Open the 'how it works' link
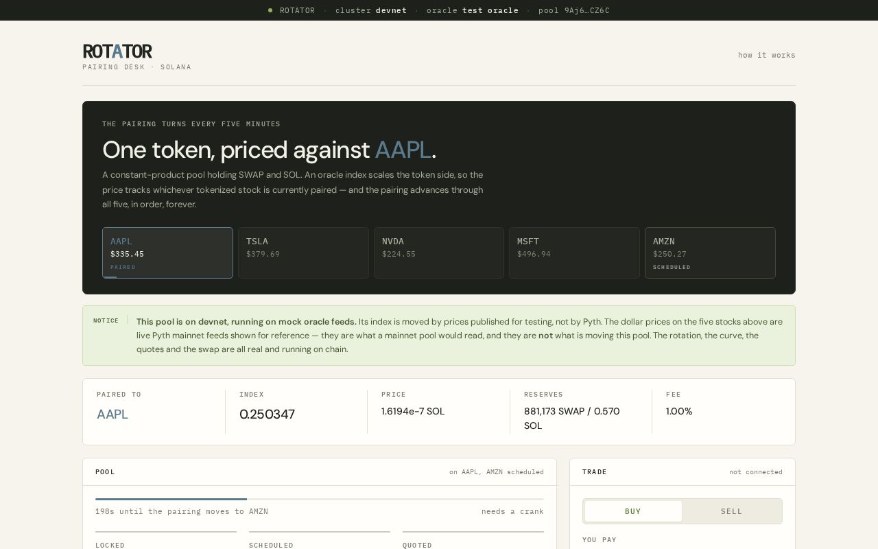 click(x=766, y=55)
